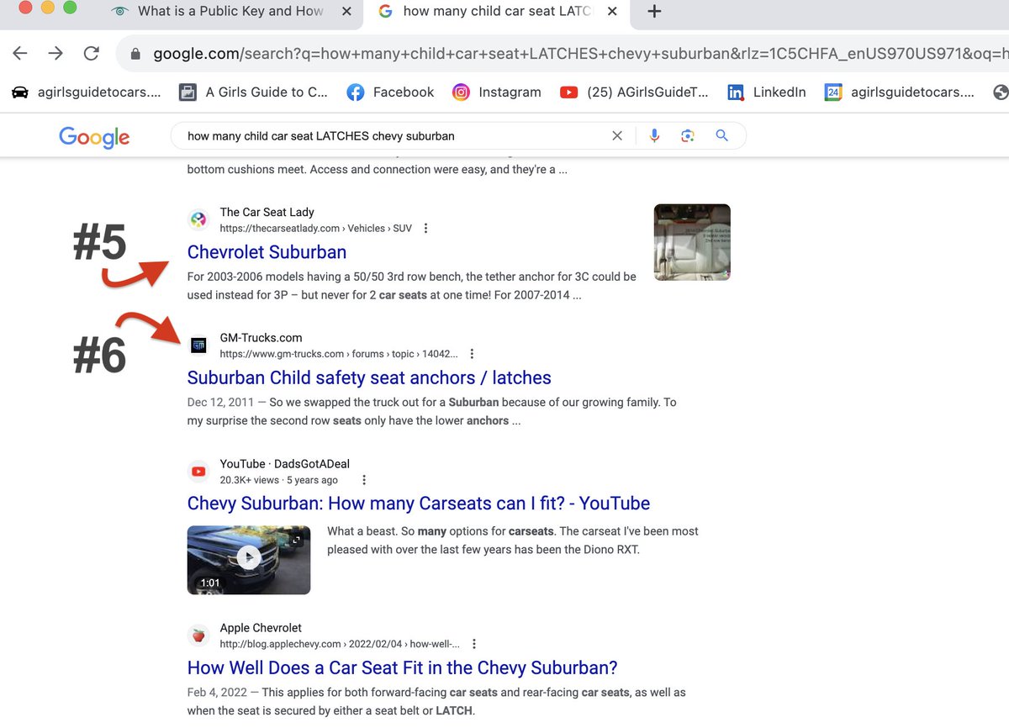
Task: Search by image with Lens icon
Action: click(x=688, y=135)
